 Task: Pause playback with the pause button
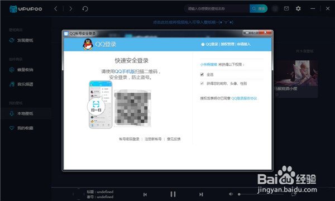pos(173,194)
